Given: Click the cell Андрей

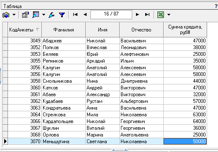Looking at the screenshot, I should click(103, 88).
